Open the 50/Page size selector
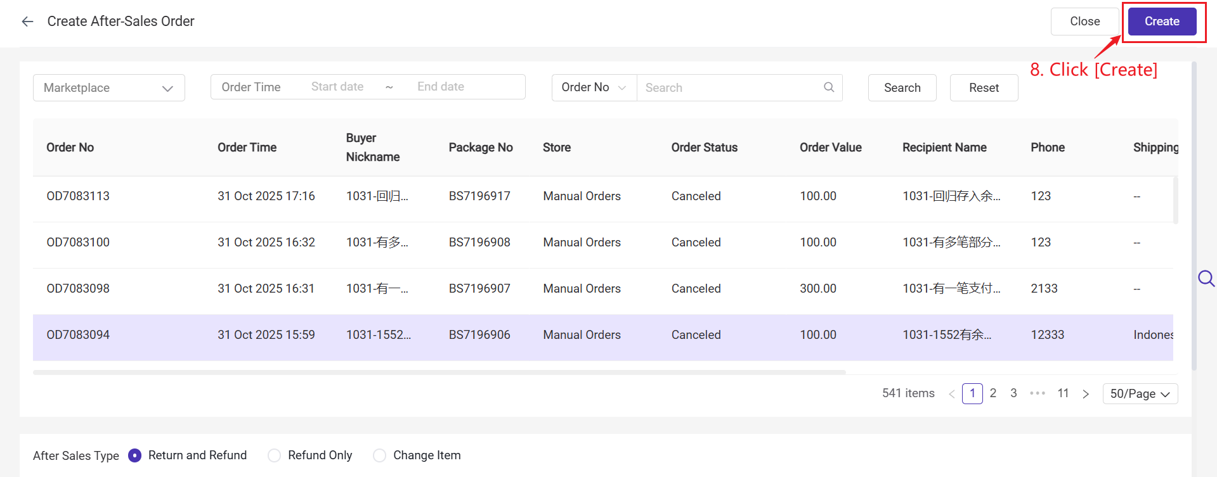This screenshot has height=477, width=1217. 1140,394
